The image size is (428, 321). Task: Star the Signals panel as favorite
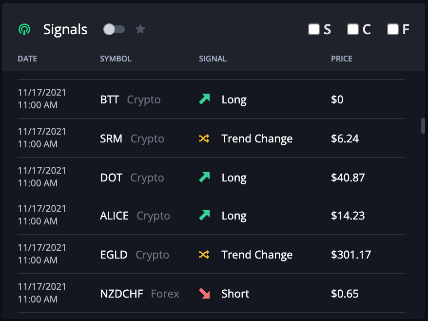pos(140,29)
